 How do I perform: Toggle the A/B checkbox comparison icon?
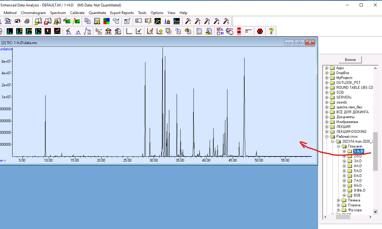point(220,31)
